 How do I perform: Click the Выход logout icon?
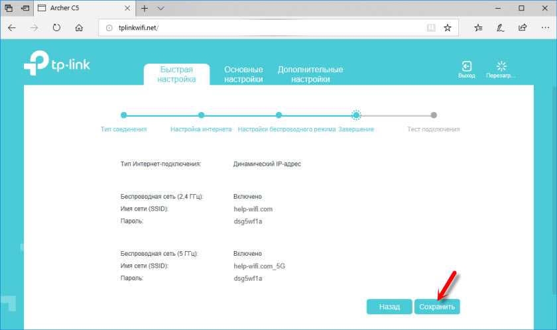pos(467,67)
